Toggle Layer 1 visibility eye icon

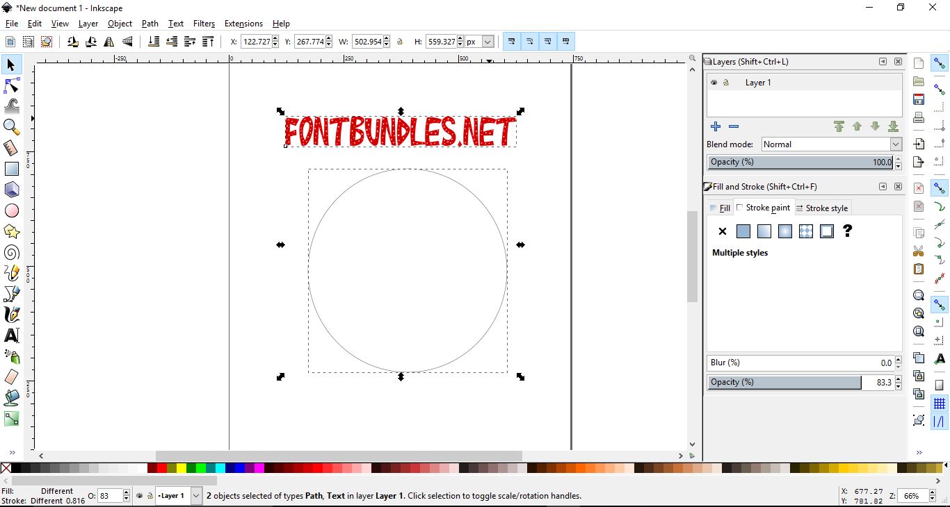[714, 82]
